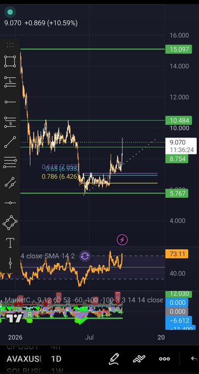Select the Trend Line tool

(10, 142)
